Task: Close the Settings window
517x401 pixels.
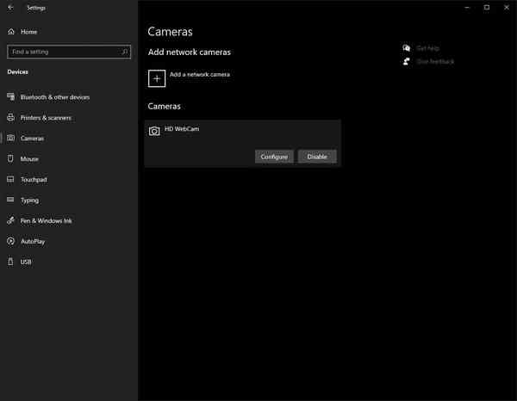Action: [507, 7]
